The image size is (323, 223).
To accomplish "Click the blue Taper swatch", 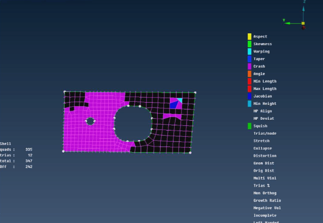I will pyautogui.click(x=250, y=59).
